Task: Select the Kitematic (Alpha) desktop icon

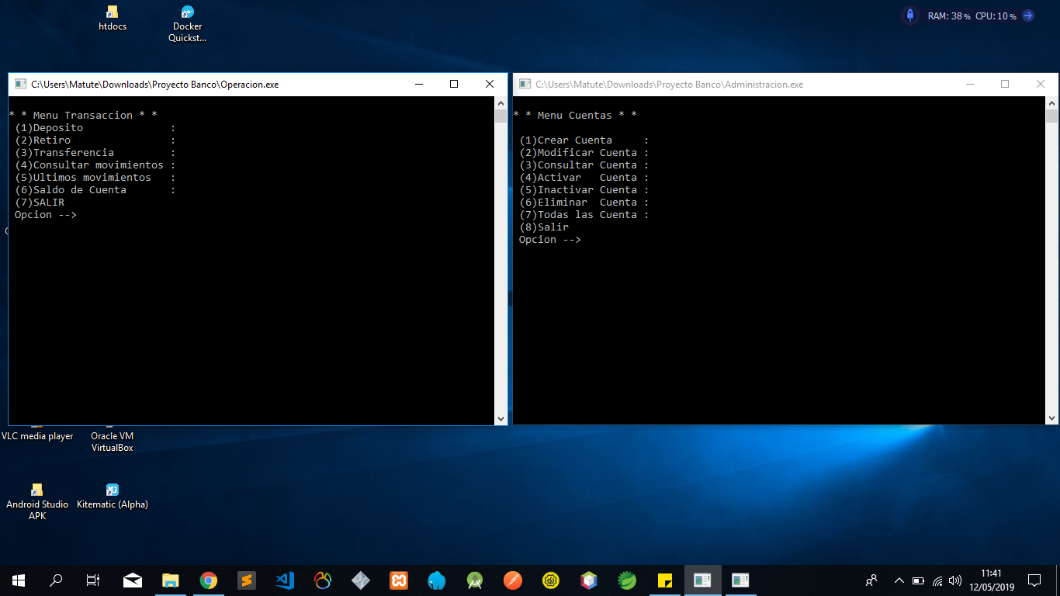Action: 113,496
